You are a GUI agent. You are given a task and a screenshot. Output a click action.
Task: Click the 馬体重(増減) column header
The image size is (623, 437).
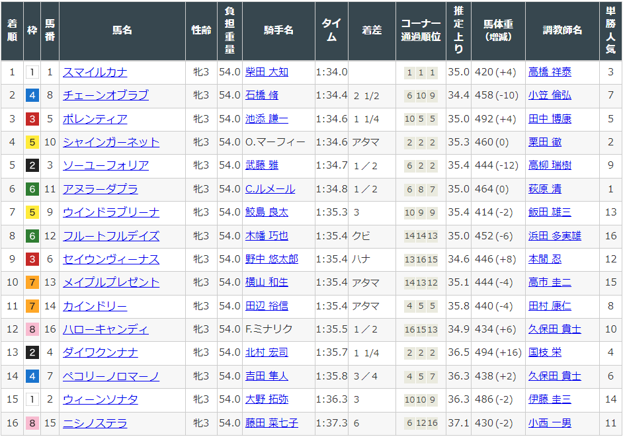pos(498,30)
